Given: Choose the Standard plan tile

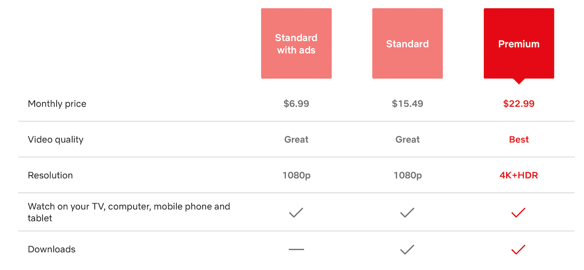Looking at the screenshot, I should click(407, 43).
